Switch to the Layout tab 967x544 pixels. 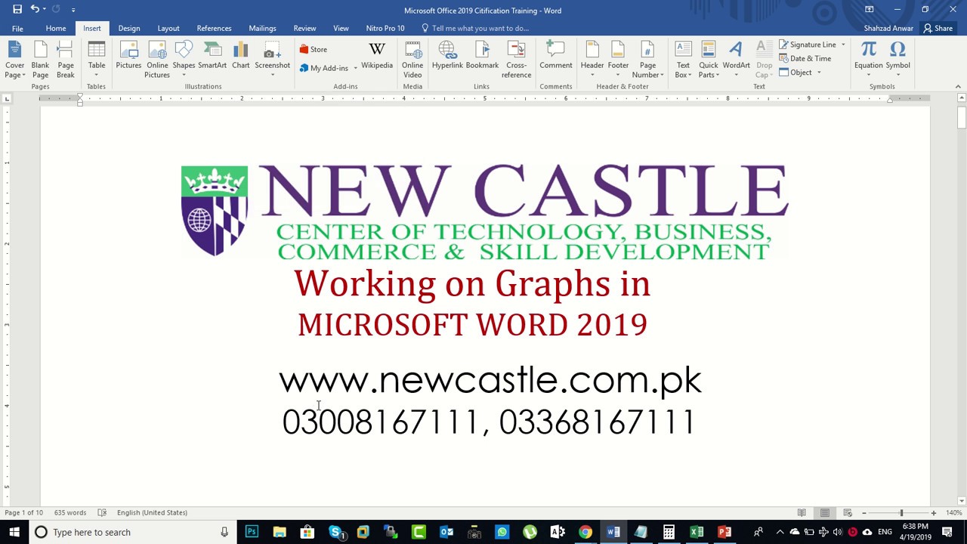pyautogui.click(x=168, y=29)
